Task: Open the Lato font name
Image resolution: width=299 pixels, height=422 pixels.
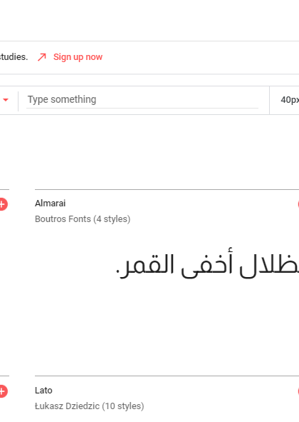Action: pos(43,391)
